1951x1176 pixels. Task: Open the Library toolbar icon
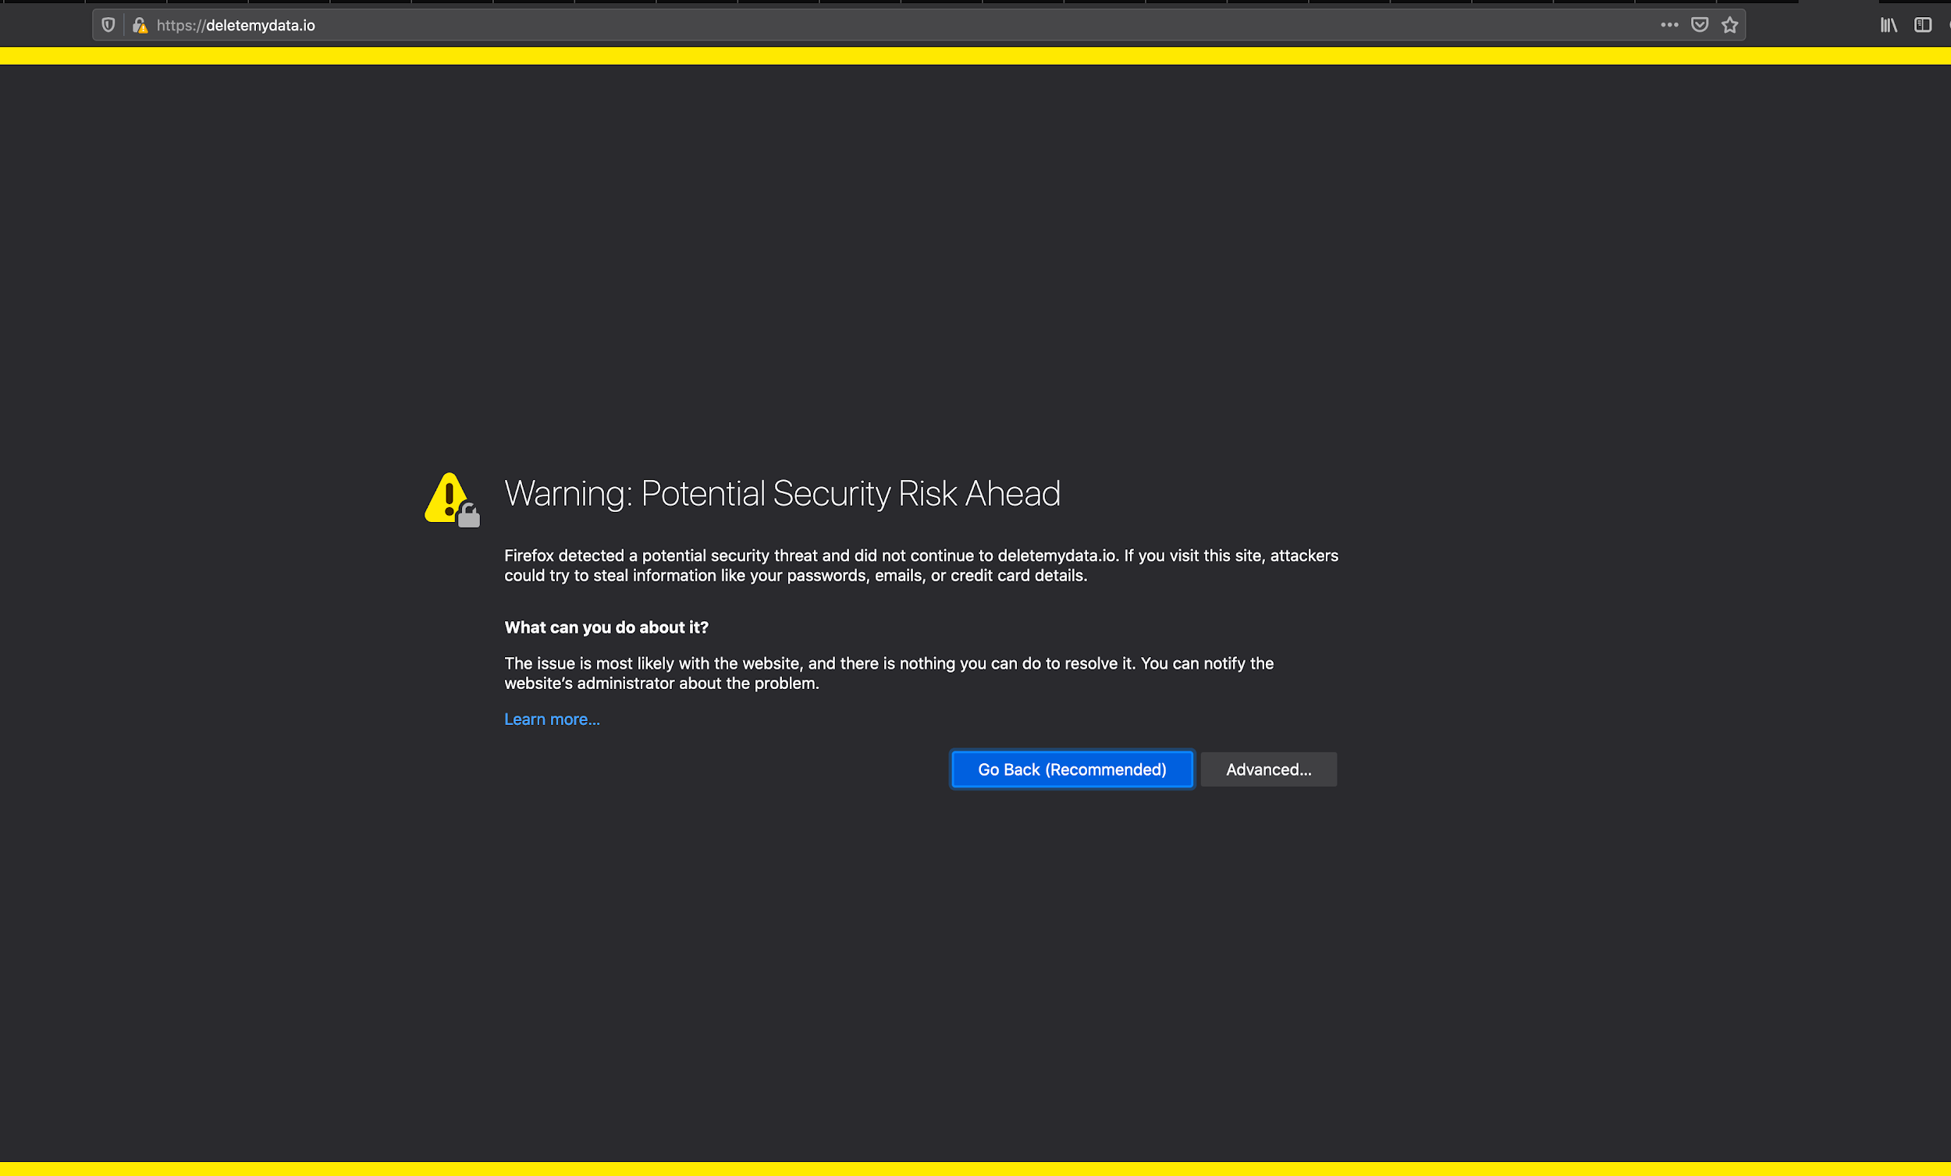tap(1889, 24)
